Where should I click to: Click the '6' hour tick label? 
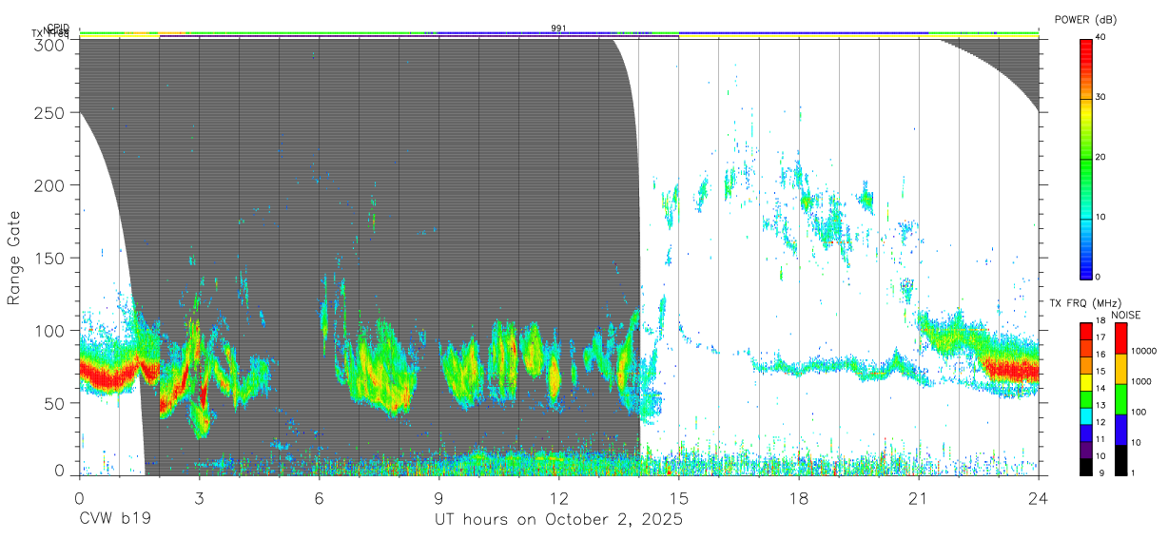[x=319, y=497]
